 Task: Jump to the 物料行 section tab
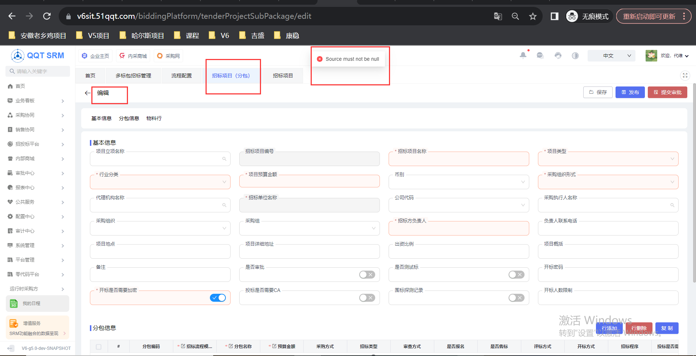pyautogui.click(x=154, y=118)
